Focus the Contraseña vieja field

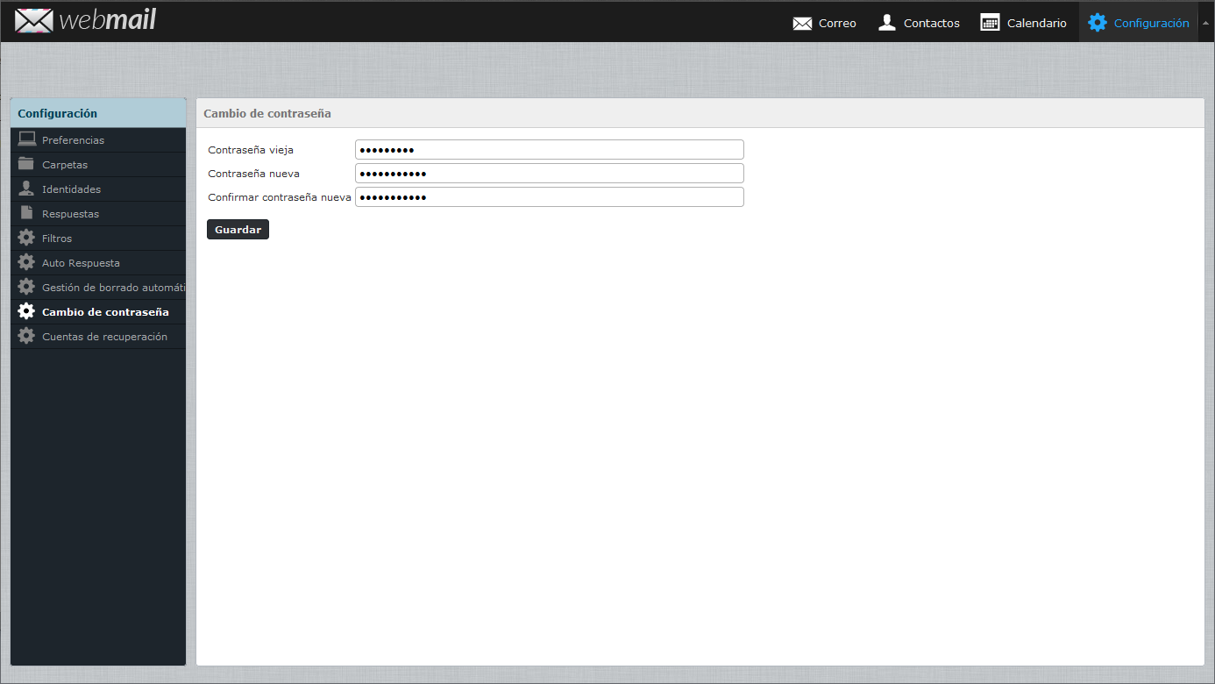pyautogui.click(x=550, y=150)
